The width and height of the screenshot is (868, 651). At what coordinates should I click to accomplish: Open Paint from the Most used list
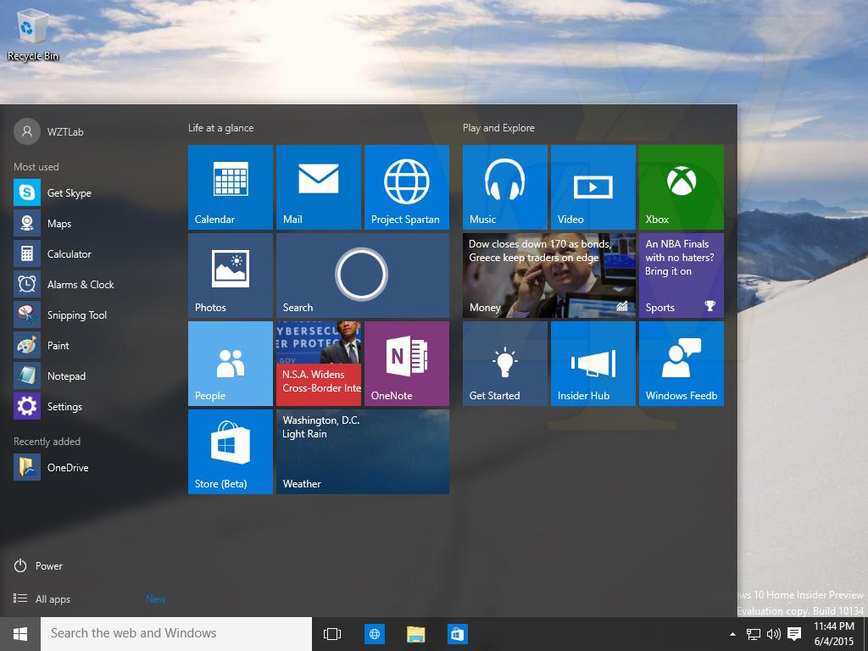point(92,345)
